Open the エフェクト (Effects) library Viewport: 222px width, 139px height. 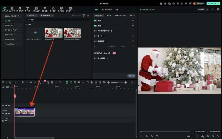(45, 9)
